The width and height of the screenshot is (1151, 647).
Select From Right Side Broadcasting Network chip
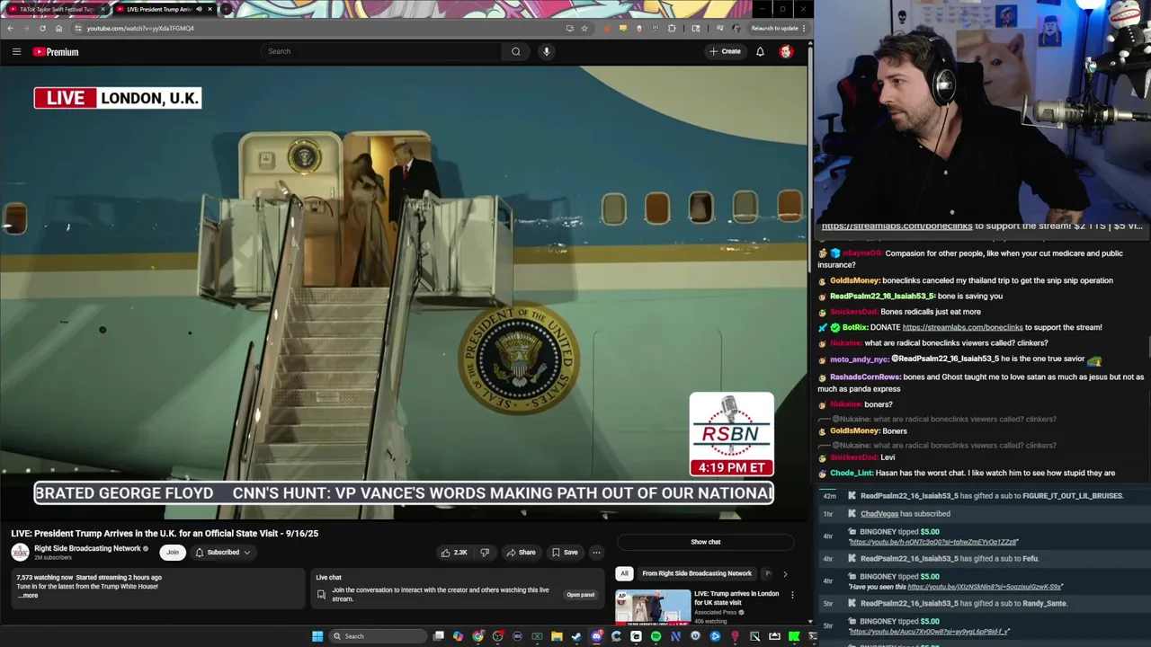tap(697, 573)
